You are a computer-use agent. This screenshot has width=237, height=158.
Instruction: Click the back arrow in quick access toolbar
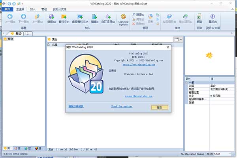coord(9,4)
